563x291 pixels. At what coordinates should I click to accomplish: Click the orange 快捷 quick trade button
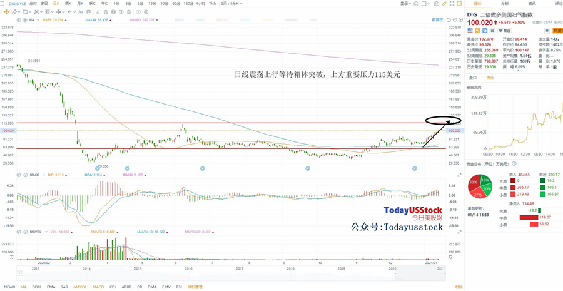pyautogui.click(x=558, y=31)
